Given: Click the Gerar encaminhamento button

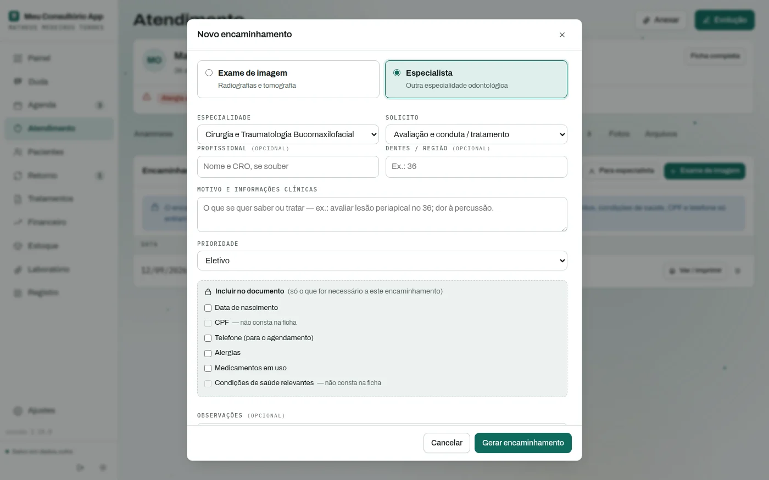Looking at the screenshot, I should [x=523, y=443].
